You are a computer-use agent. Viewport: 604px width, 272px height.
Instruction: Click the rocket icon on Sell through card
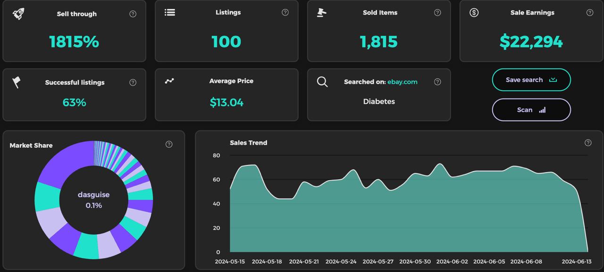(x=18, y=14)
